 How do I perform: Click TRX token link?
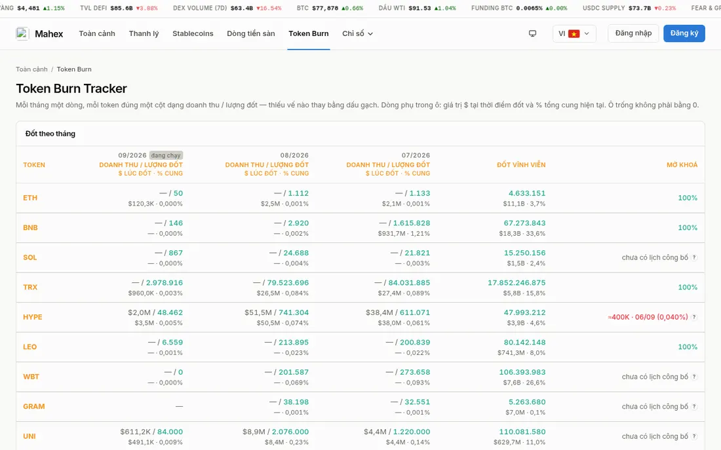pyautogui.click(x=30, y=288)
